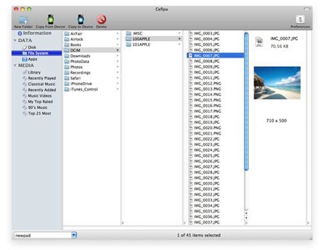Click the iPhoneDrive folder icon
The height and width of the screenshot is (250, 321).
[x=67, y=83]
